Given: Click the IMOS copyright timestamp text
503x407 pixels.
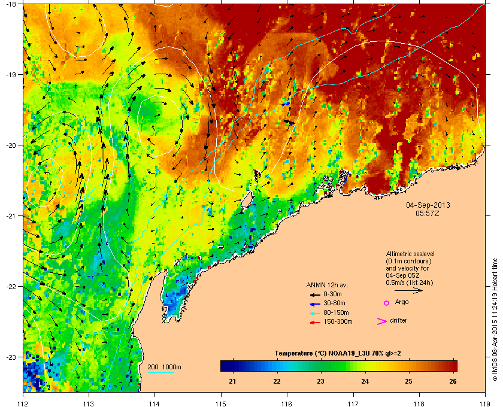Looking at the screenshot, I should click(x=495, y=321).
